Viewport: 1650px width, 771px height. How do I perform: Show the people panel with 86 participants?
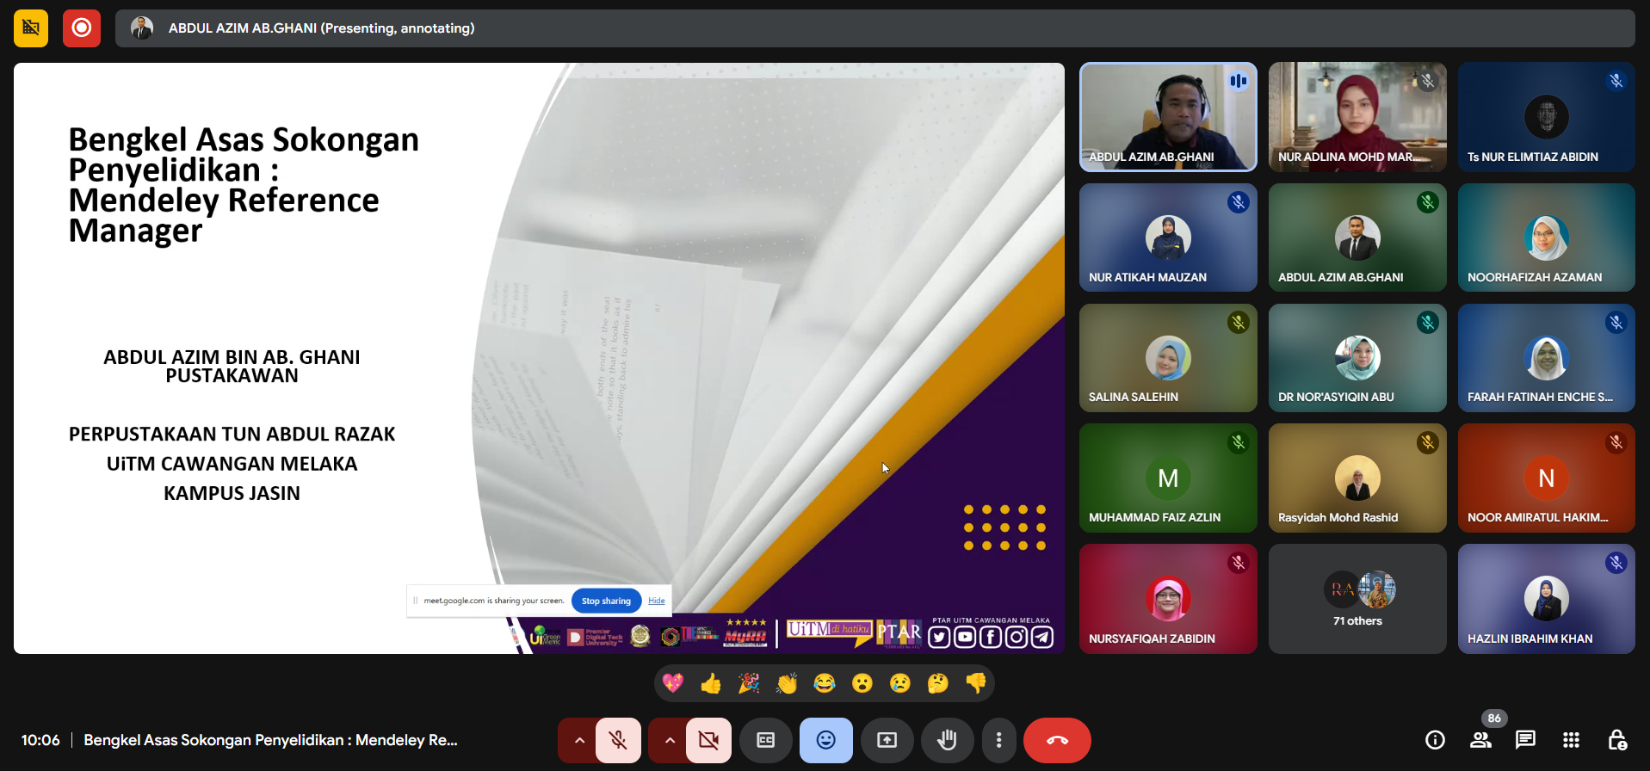tap(1481, 740)
